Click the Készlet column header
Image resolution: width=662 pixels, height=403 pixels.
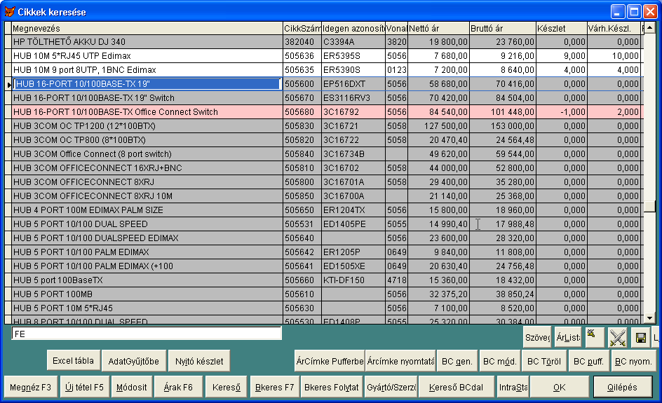pyautogui.click(x=562, y=28)
